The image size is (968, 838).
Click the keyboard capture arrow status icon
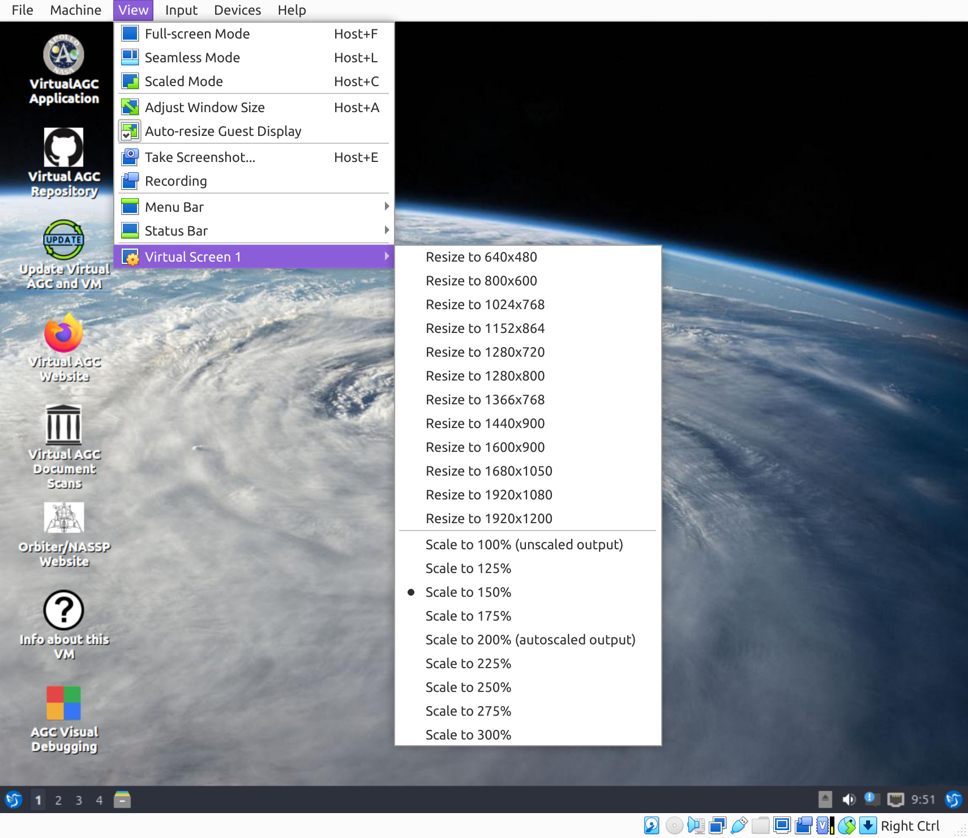click(x=868, y=826)
